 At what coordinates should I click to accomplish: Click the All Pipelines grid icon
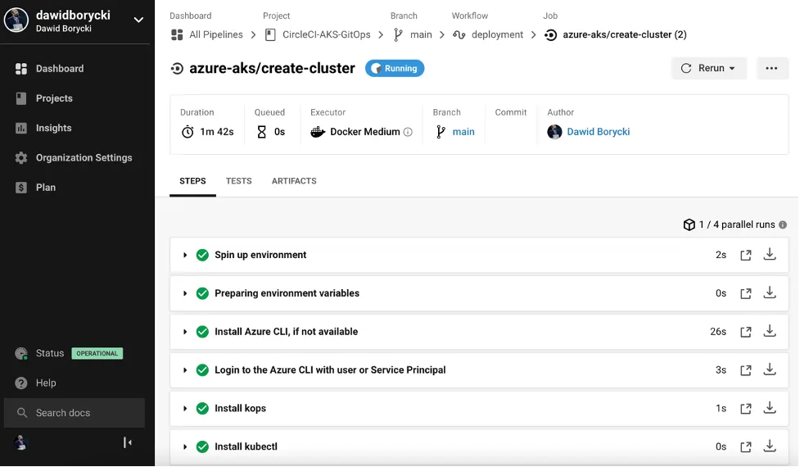click(x=177, y=34)
